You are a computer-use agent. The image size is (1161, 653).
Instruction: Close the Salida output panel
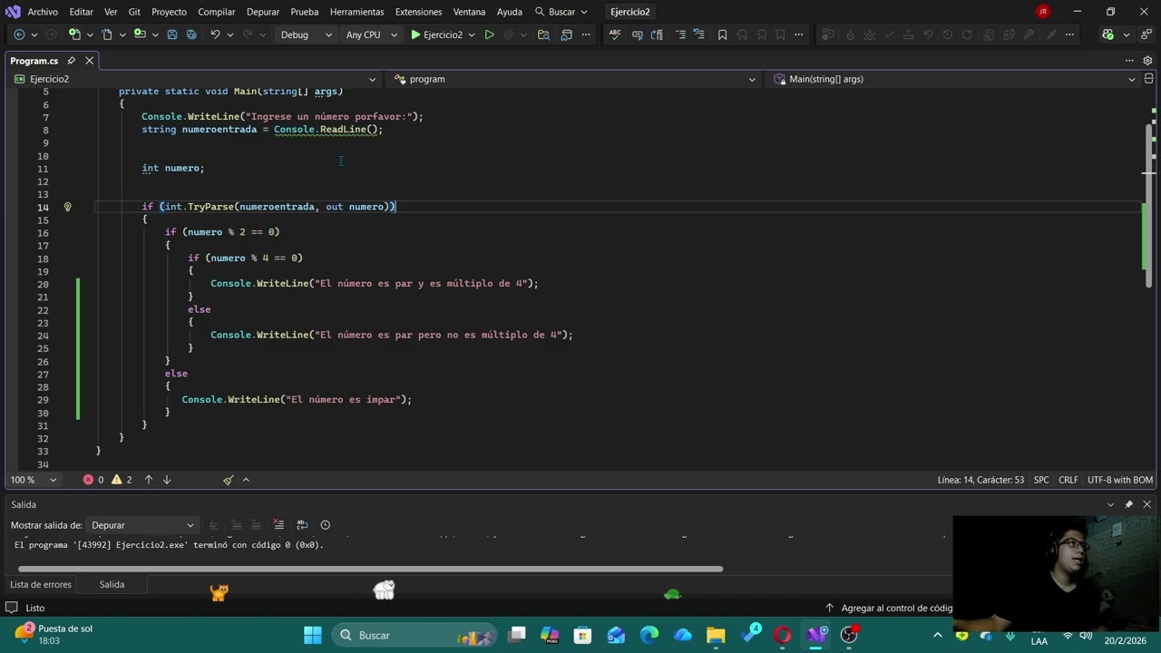coord(1146,504)
